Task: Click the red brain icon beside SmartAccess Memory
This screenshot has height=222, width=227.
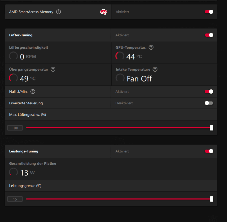Action: pyautogui.click(x=104, y=12)
